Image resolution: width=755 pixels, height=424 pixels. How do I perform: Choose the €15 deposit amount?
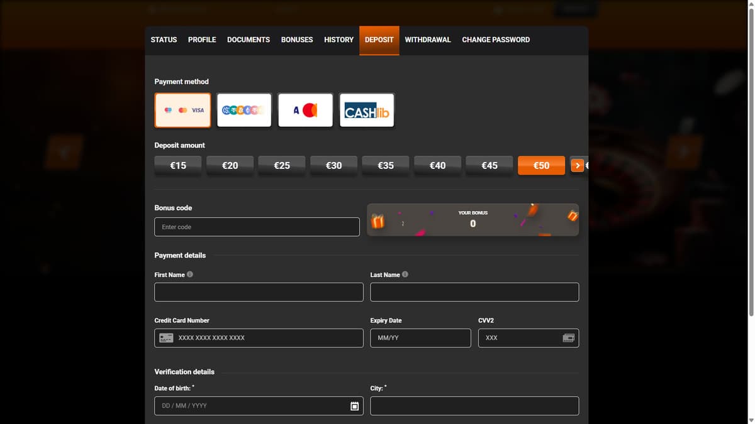point(178,165)
